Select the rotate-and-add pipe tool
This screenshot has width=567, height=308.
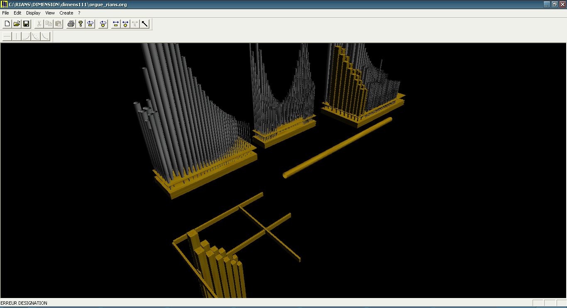click(102, 24)
